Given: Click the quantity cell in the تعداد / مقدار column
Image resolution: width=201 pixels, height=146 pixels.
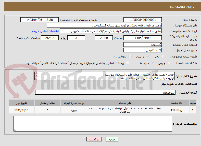Looking at the screenshot, I should coord(48,110).
